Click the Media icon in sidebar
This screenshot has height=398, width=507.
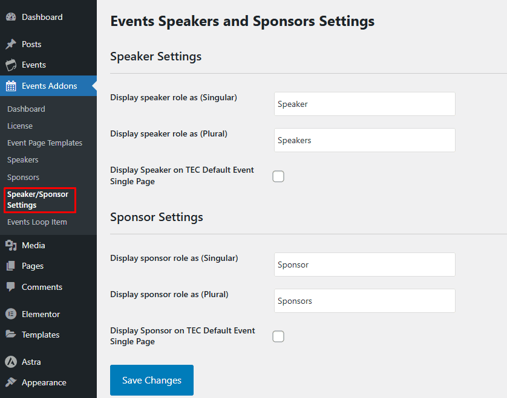[11, 245]
